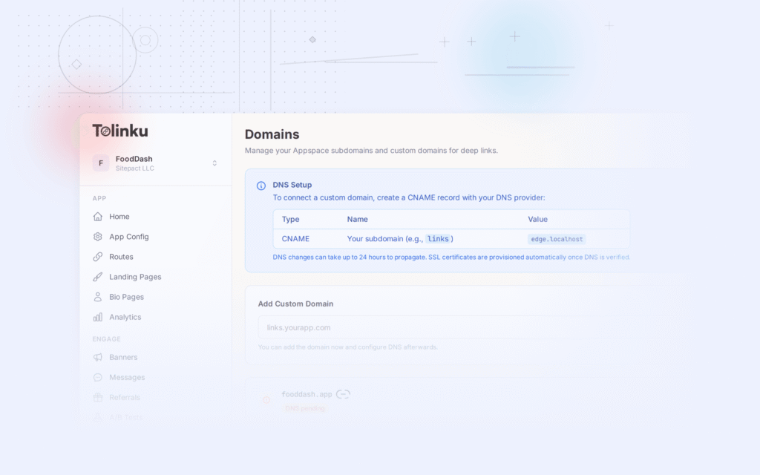
Task: Click the DNS Setup info icon
Action: [261, 185]
